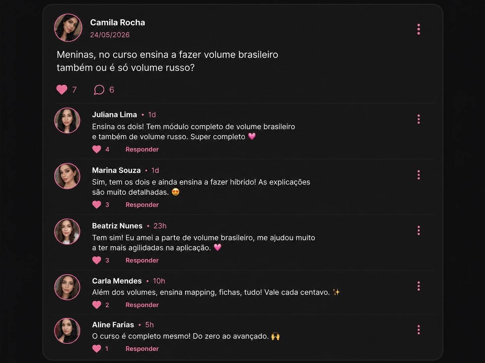Open Juliana Lima's avatar
485x363 pixels.
tap(67, 120)
